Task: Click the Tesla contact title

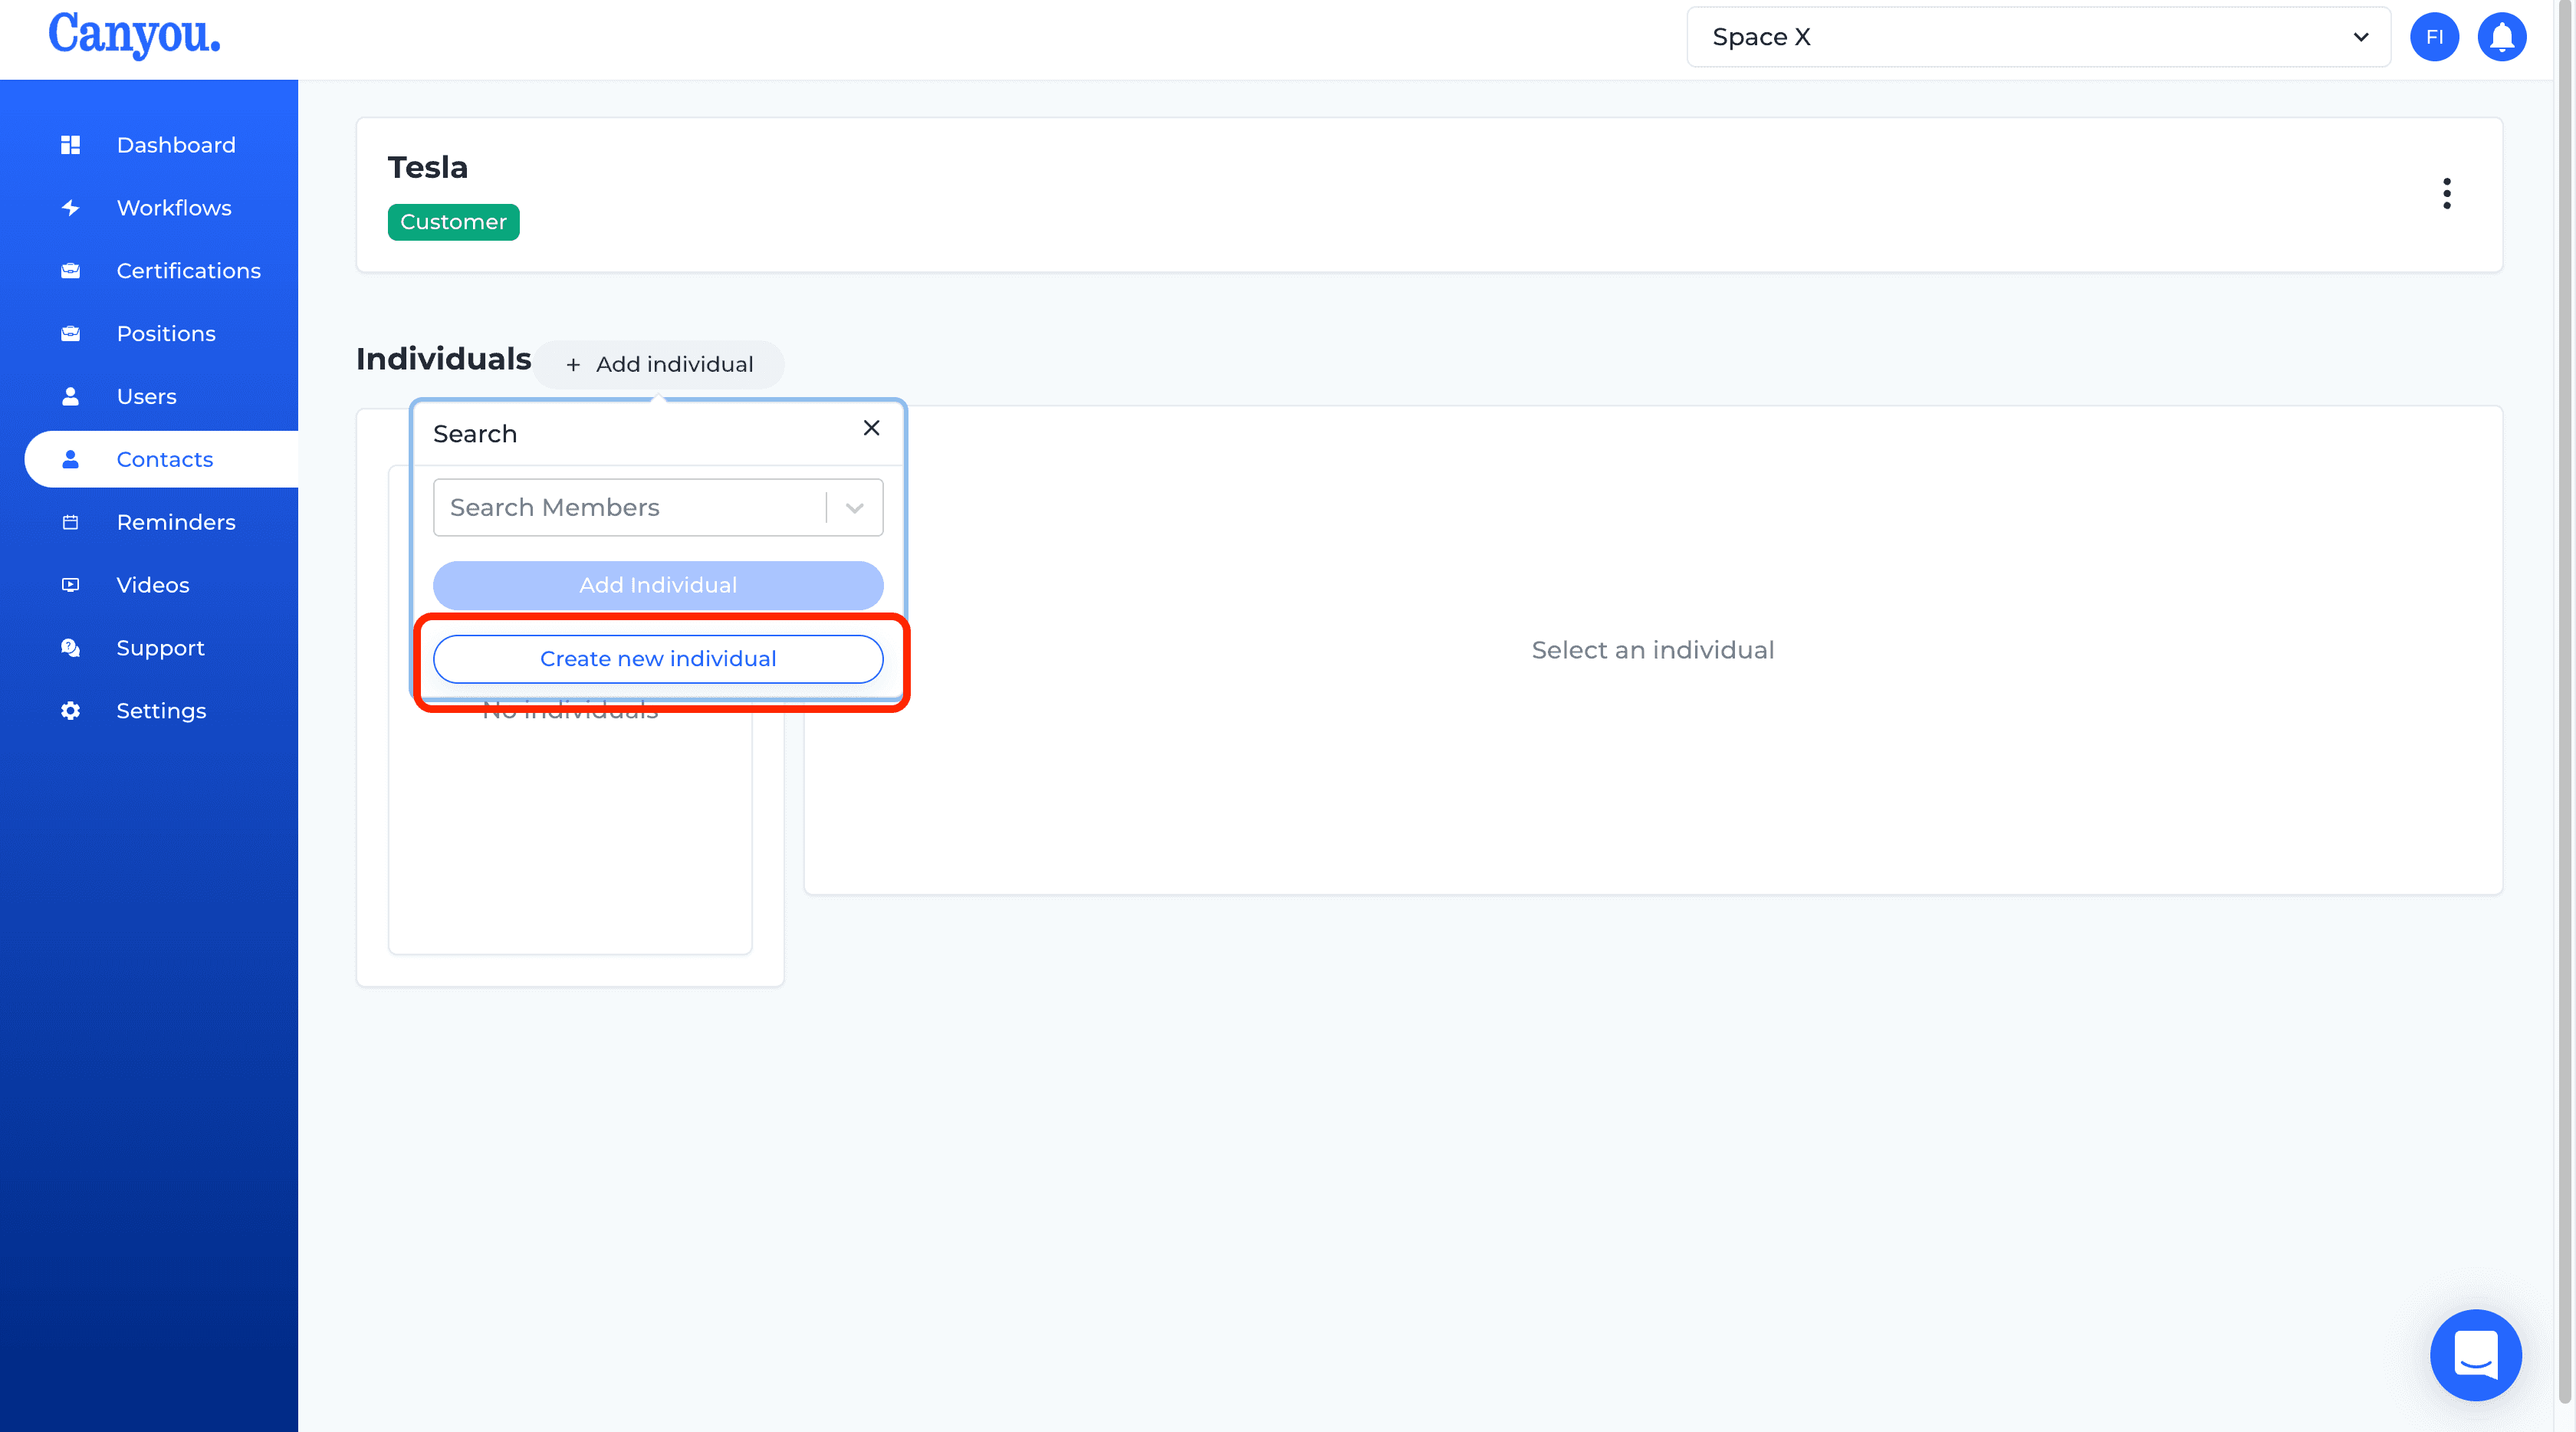Action: (x=427, y=167)
